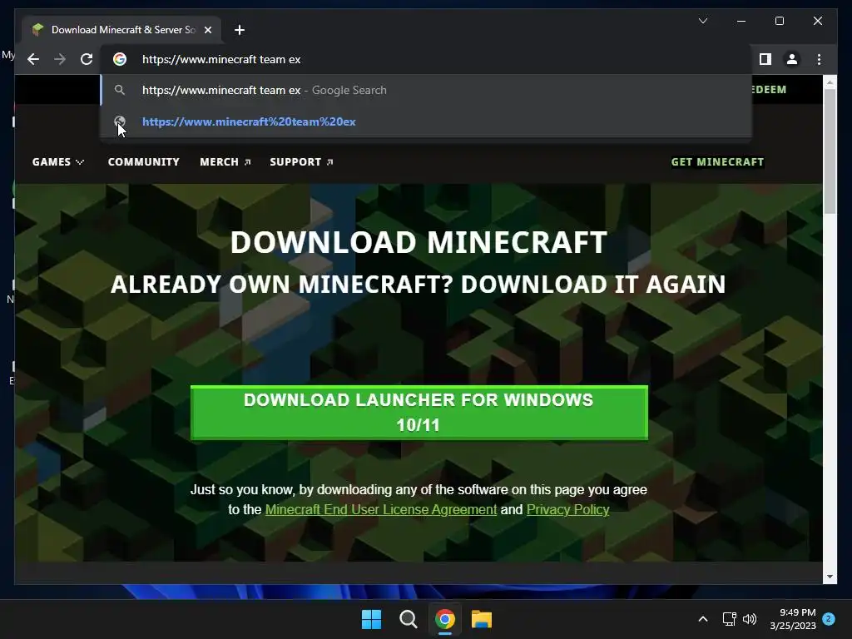This screenshot has height=639, width=852.
Task: Click the page scrollbar thumb
Action: [x=830, y=151]
